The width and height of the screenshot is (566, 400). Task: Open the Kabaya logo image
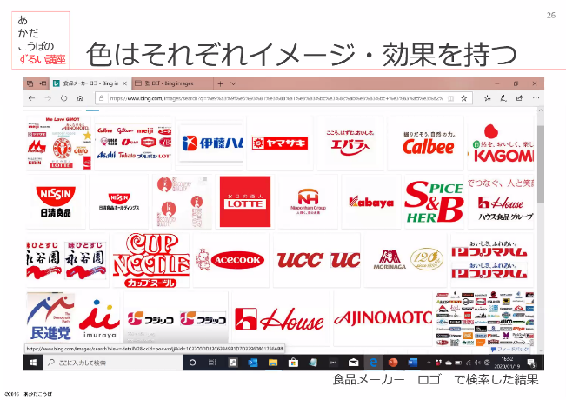371,202
